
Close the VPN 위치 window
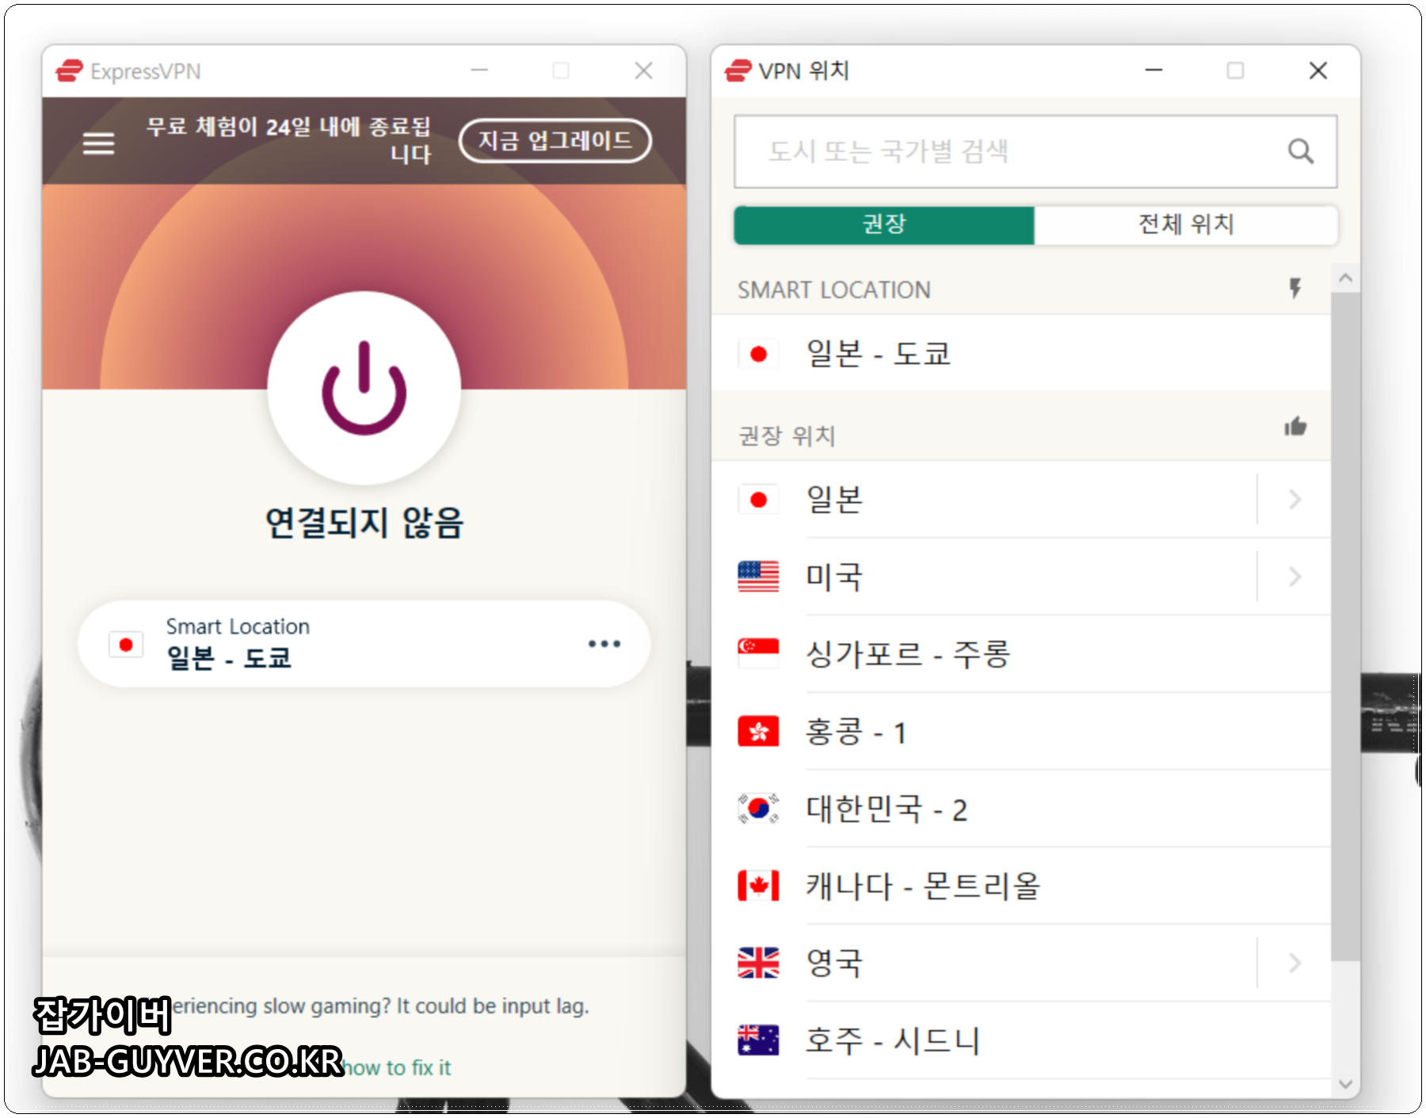(1318, 70)
